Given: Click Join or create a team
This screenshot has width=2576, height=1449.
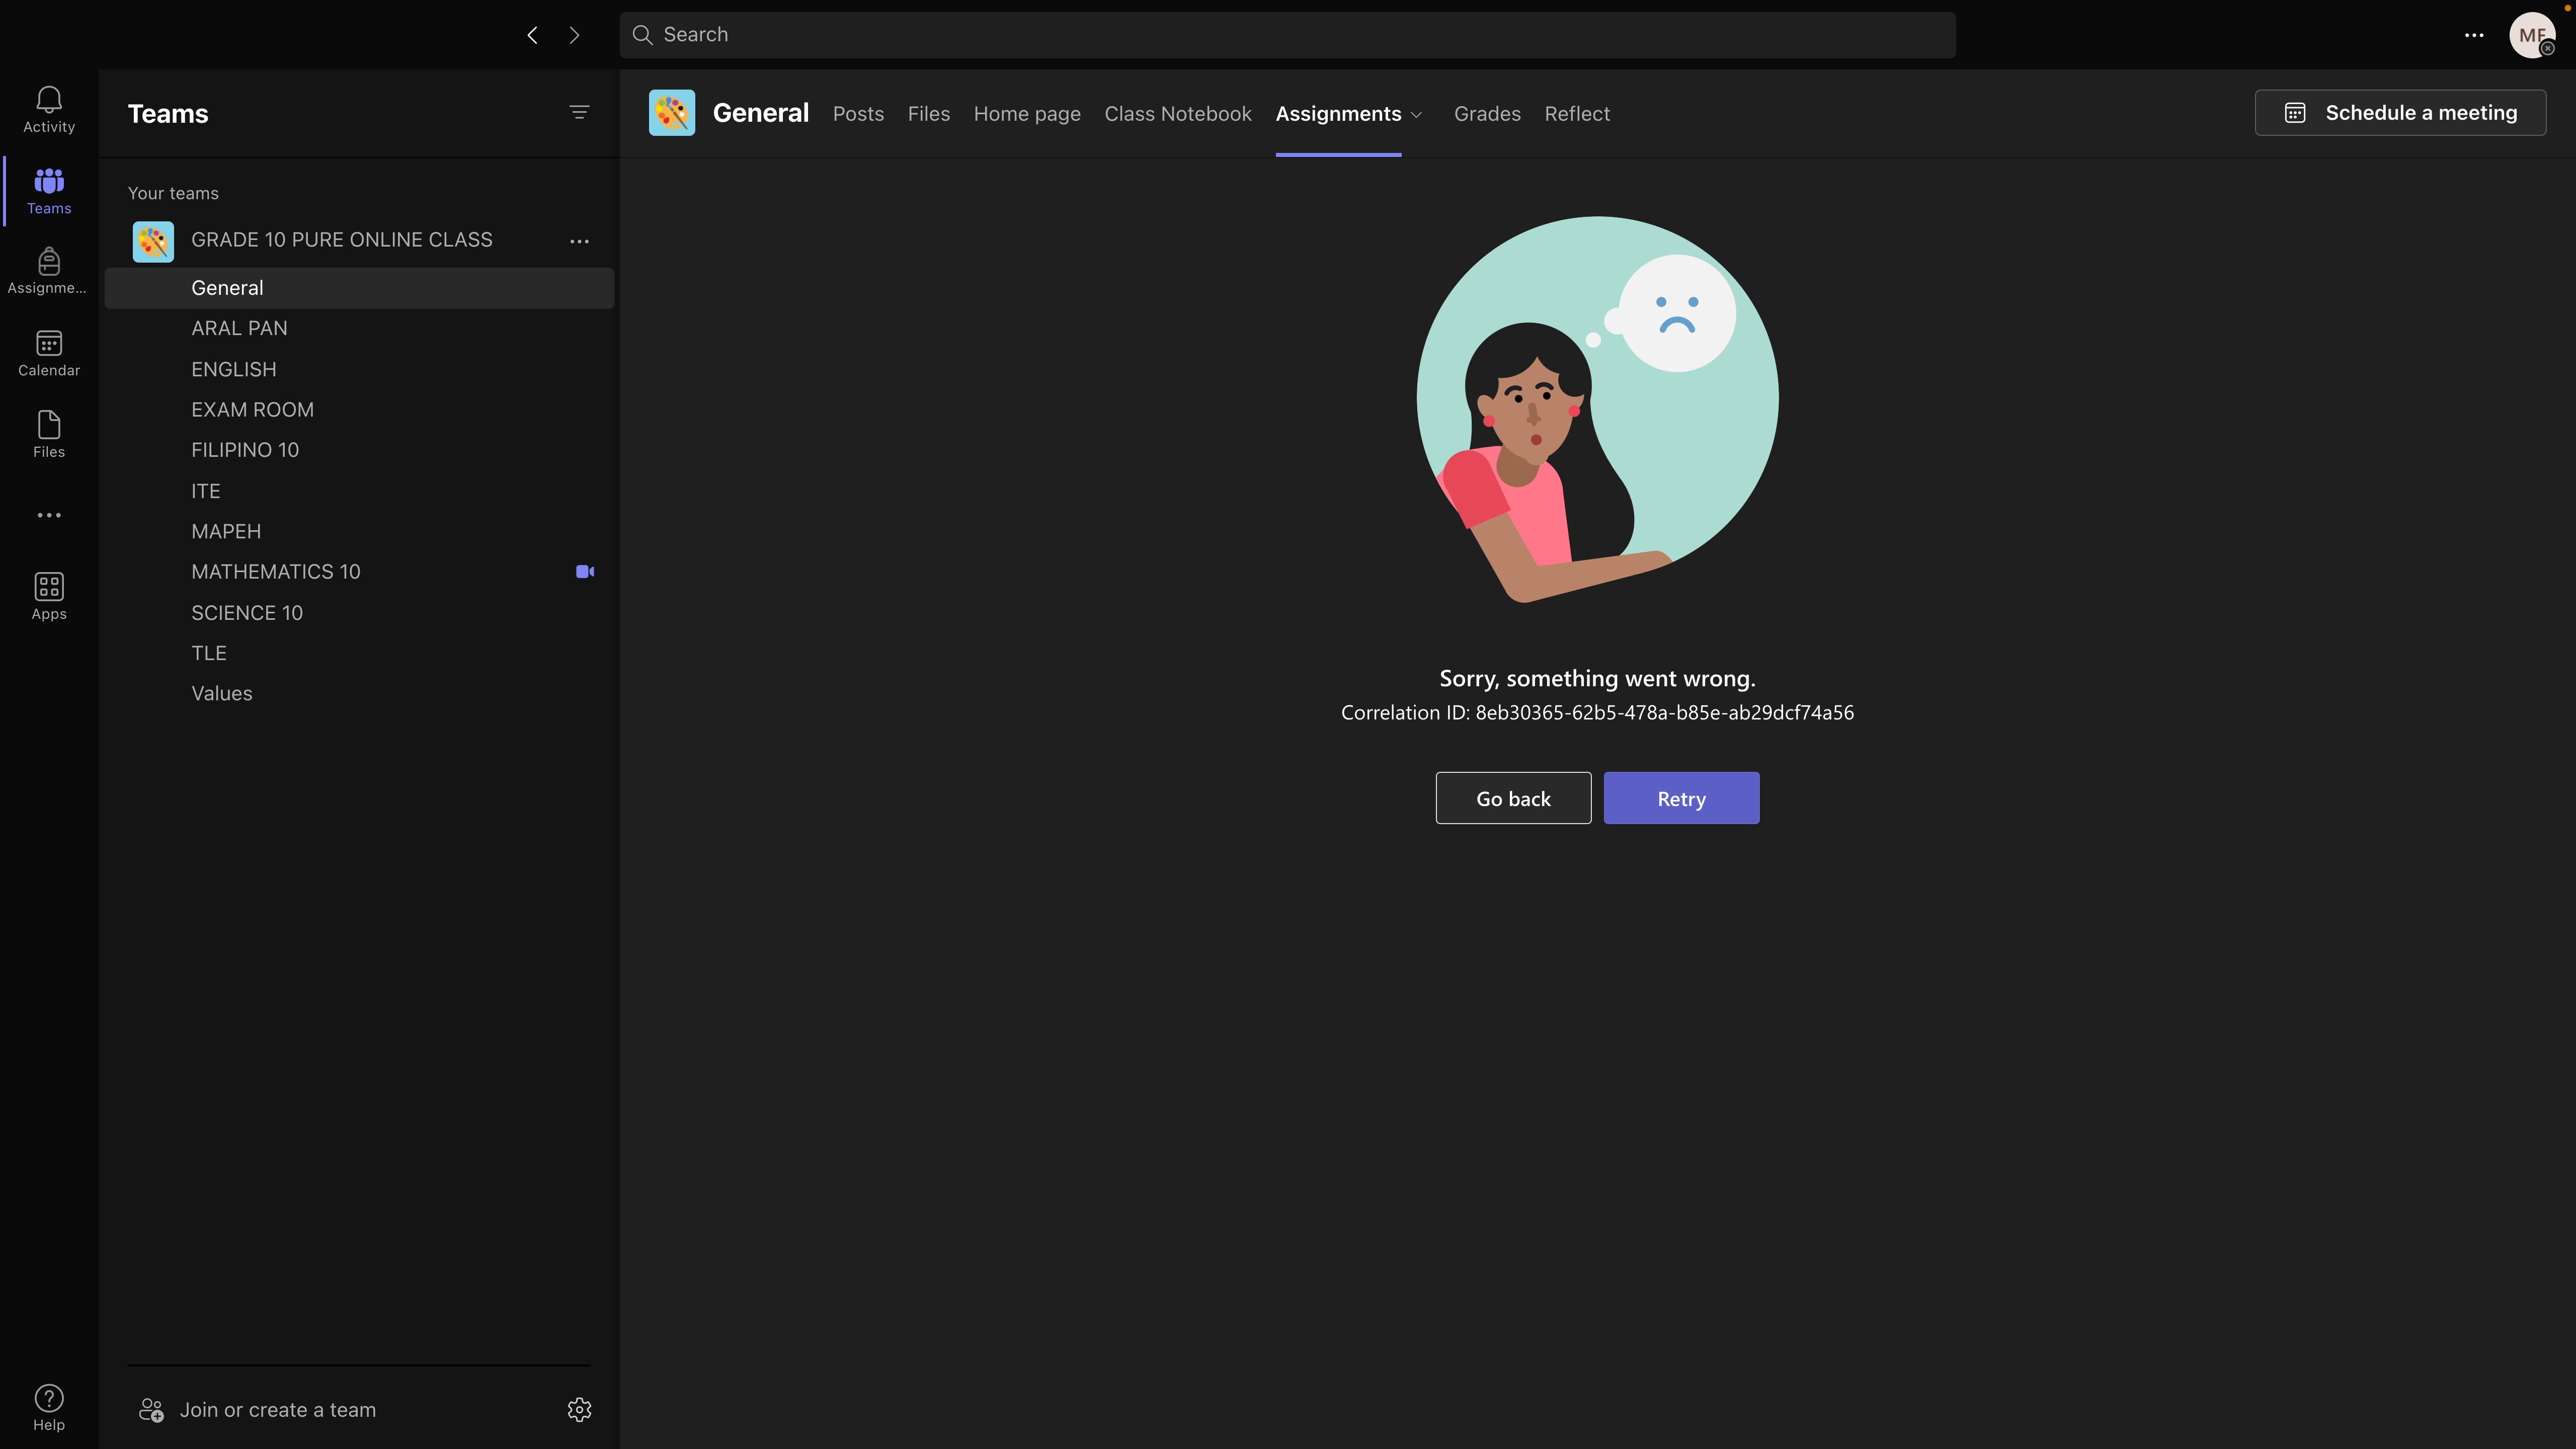Looking at the screenshot, I should pyautogui.click(x=278, y=1410).
